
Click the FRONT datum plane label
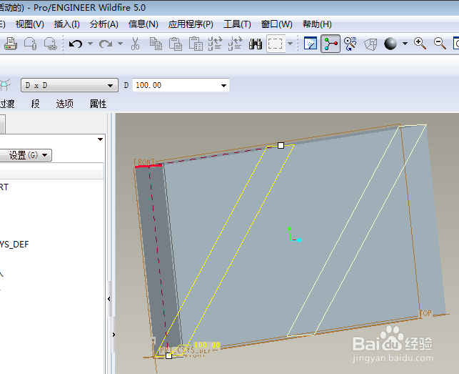[x=143, y=162]
